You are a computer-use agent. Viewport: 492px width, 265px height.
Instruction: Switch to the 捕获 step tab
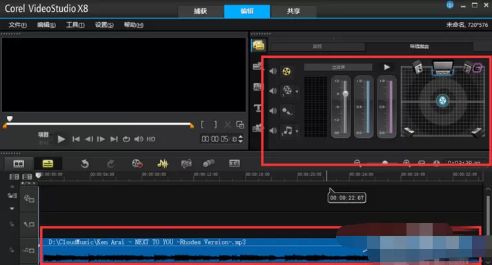(201, 11)
